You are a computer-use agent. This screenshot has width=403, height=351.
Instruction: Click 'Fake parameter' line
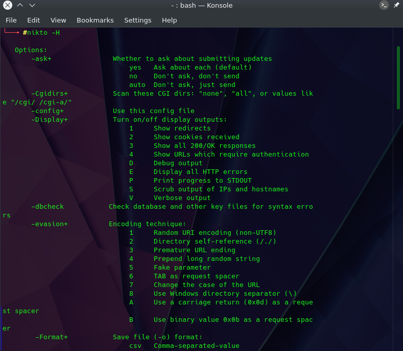point(182,268)
